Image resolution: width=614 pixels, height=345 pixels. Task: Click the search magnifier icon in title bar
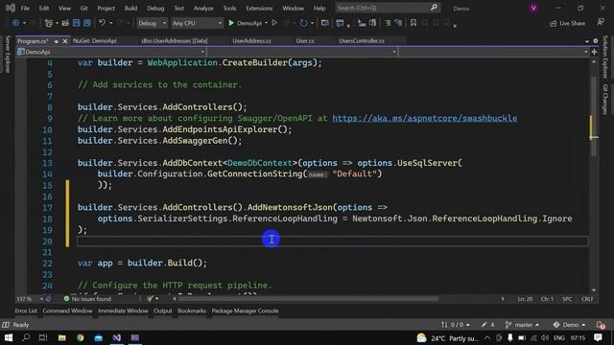(x=434, y=8)
